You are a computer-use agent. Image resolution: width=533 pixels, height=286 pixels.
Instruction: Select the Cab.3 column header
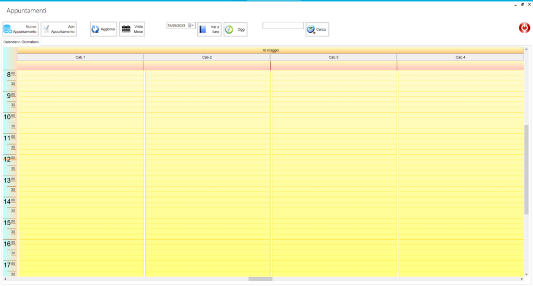(333, 57)
